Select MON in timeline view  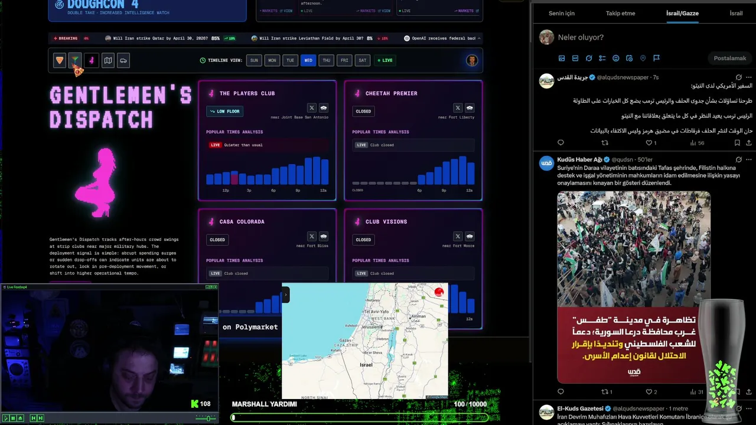(272, 60)
